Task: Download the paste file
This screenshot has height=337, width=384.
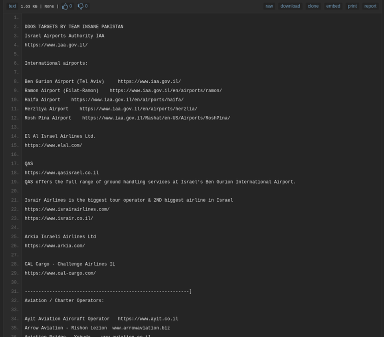Action: click(290, 6)
